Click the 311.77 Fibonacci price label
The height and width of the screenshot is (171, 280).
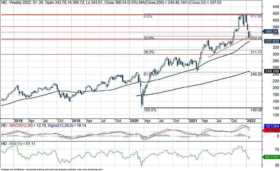(256, 52)
